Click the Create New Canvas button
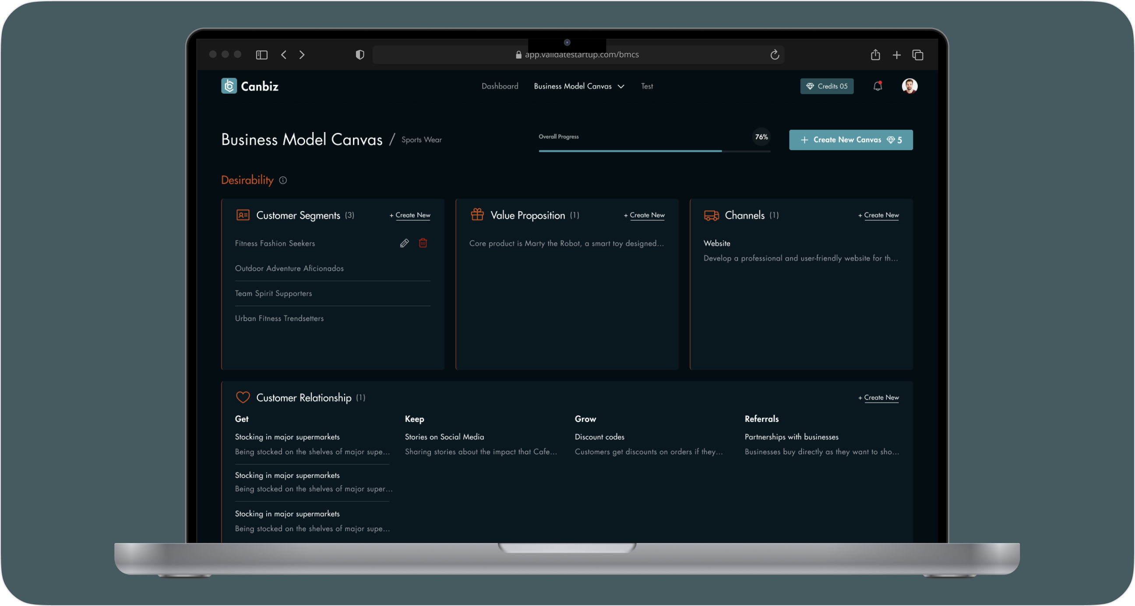The image size is (1135, 606). click(x=850, y=140)
